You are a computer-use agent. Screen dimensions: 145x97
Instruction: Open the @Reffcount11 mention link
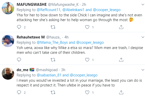pos(49,10)
